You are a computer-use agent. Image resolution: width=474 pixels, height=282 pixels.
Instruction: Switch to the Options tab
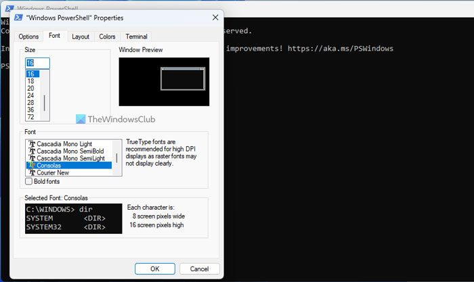click(x=28, y=37)
